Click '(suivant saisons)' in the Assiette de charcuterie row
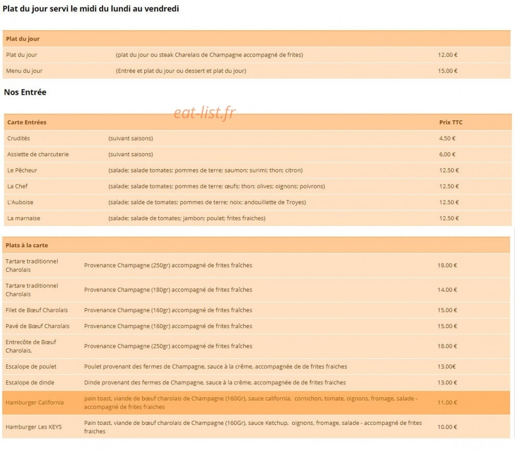515x452 pixels. pyautogui.click(x=130, y=154)
